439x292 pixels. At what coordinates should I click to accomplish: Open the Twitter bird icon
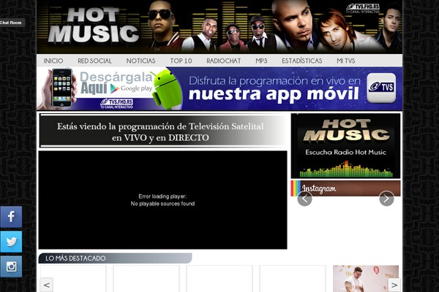(x=11, y=242)
